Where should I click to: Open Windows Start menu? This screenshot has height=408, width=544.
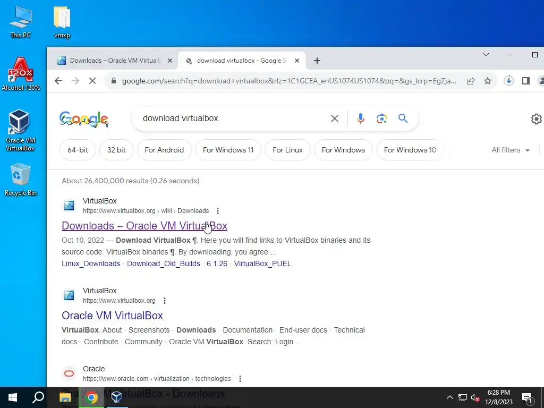(13, 397)
